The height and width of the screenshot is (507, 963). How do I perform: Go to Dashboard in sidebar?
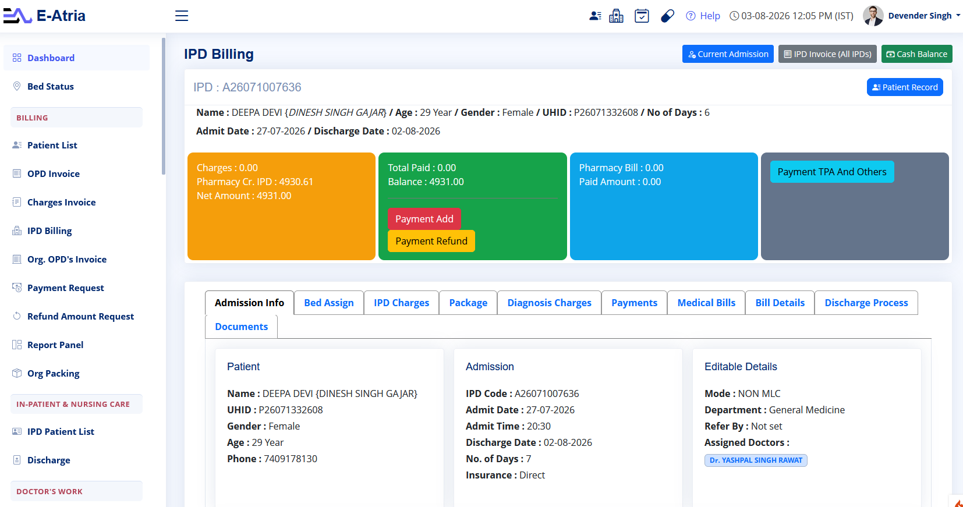(x=76, y=58)
